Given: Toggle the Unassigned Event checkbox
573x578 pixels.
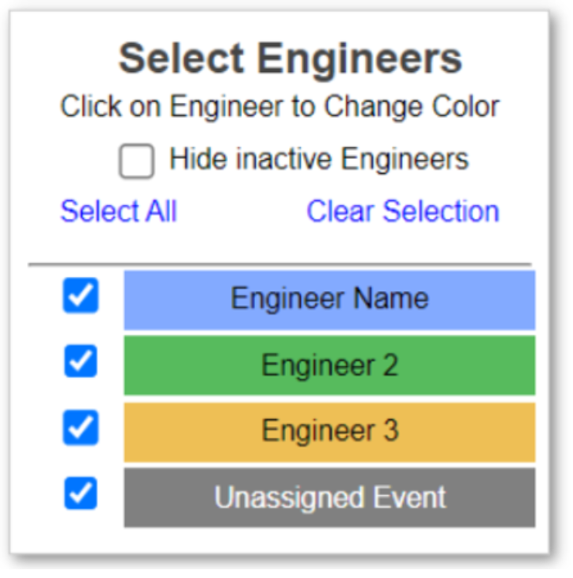Looking at the screenshot, I should coord(81,495).
